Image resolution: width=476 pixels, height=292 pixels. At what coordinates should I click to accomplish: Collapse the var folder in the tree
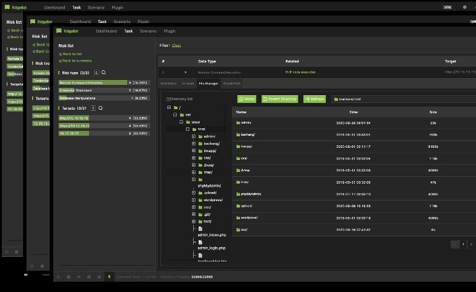click(175, 114)
